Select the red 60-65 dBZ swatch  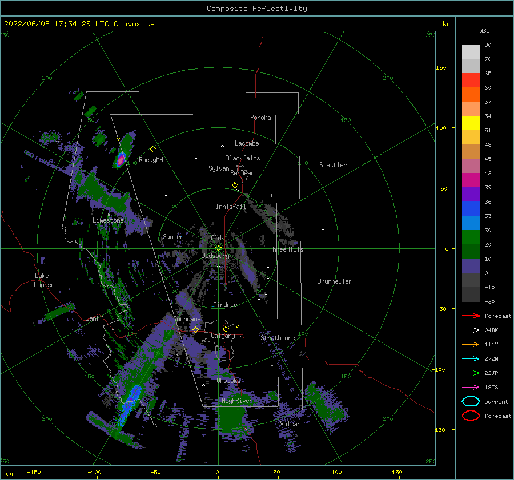[471, 80]
